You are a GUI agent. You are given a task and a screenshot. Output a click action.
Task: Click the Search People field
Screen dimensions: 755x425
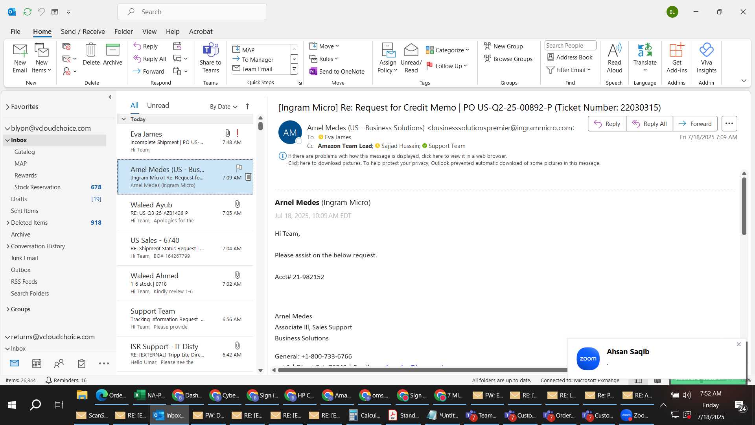(570, 46)
